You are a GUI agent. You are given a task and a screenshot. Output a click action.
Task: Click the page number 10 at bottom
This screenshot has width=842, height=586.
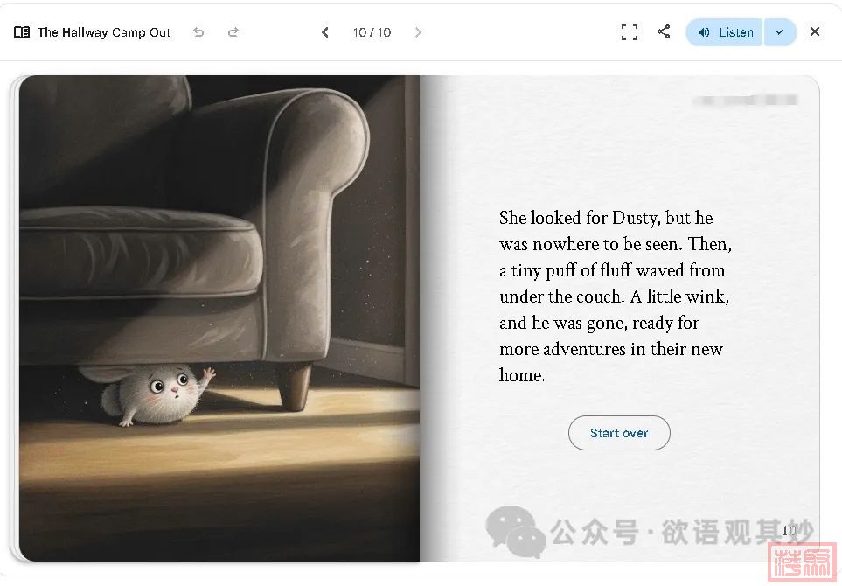click(789, 530)
